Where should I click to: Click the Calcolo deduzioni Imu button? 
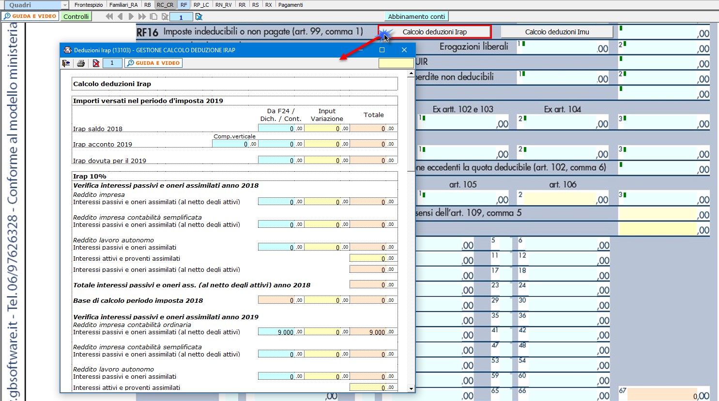point(557,32)
